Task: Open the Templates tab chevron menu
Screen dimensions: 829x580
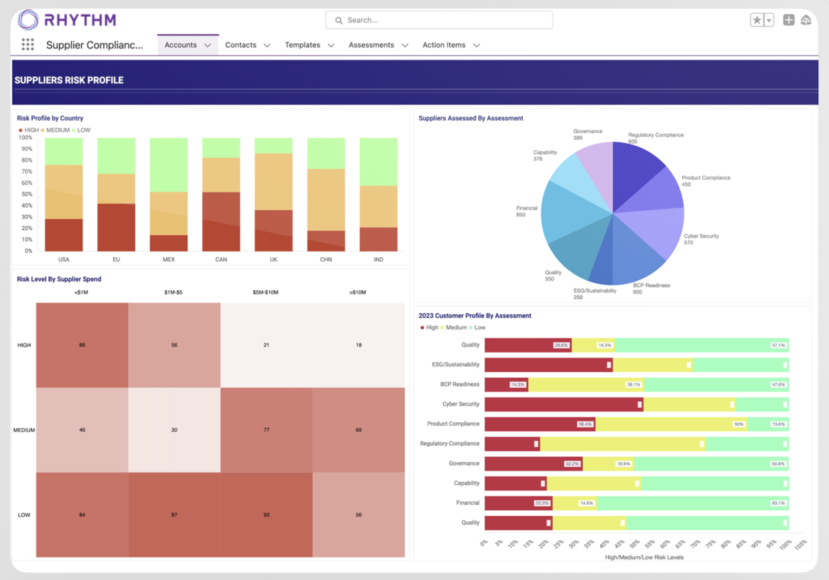Action: (331, 45)
